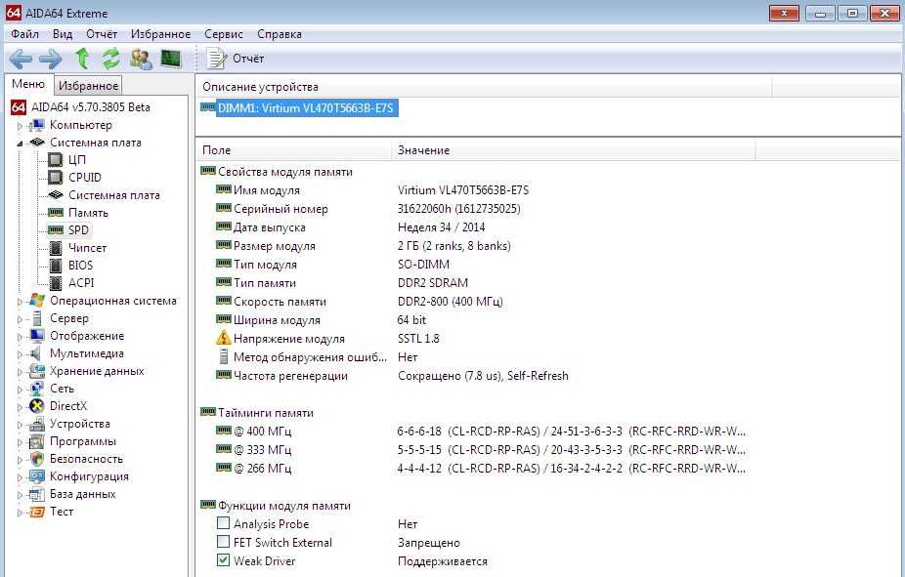Move up one level with green arrow
The height and width of the screenshot is (577, 905).
(82, 59)
